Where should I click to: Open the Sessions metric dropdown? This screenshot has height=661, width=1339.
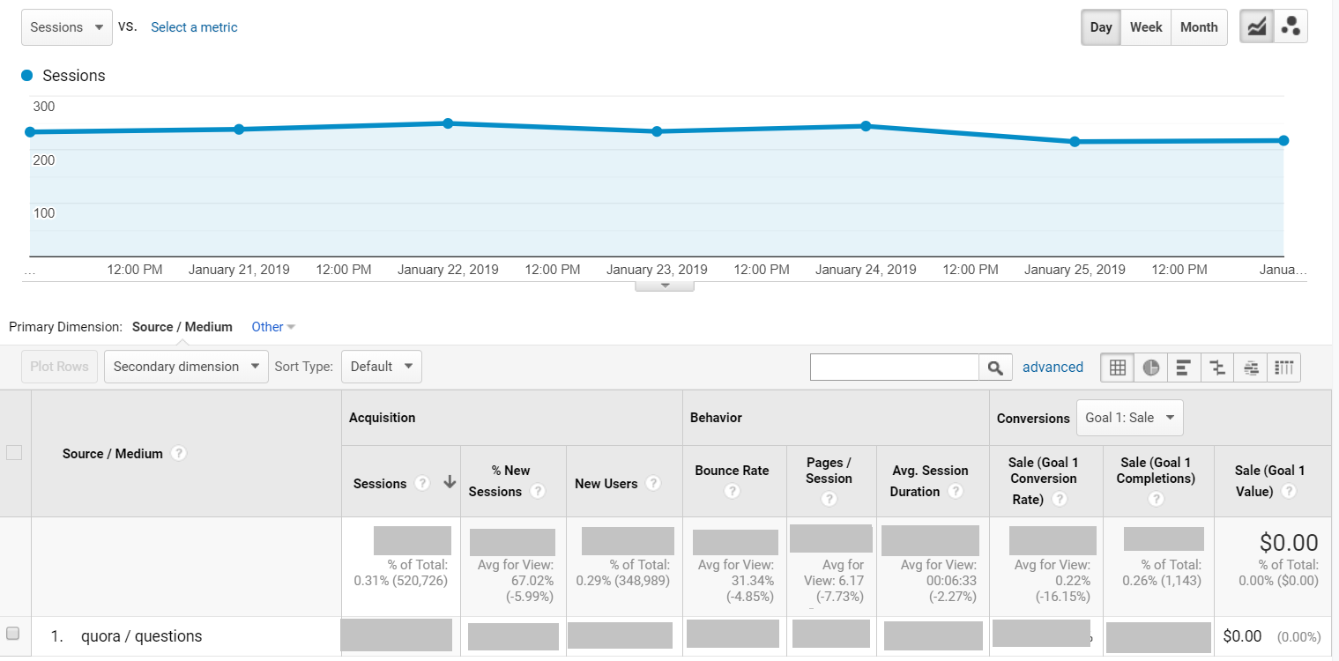67,27
